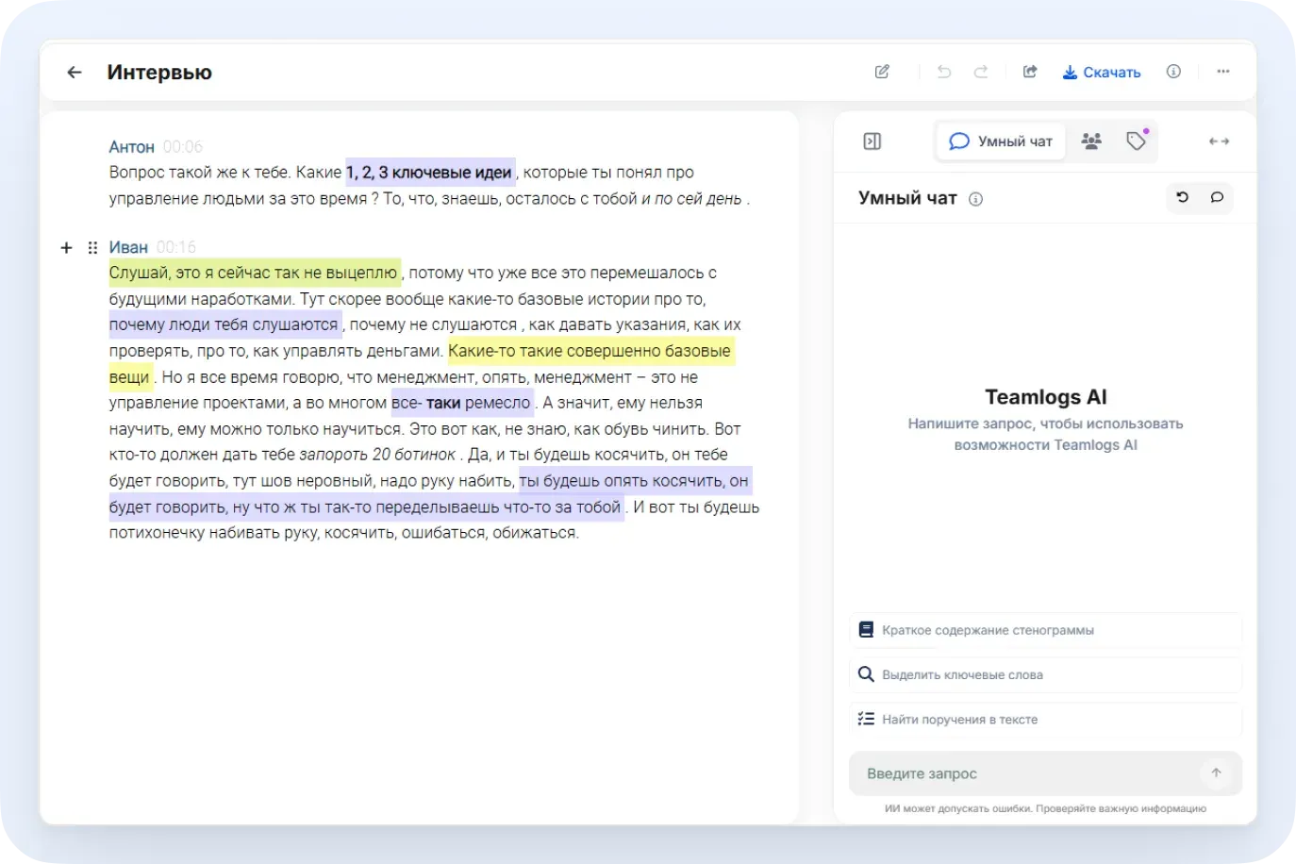Open the tags tab

pyautogui.click(x=1137, y=141)
